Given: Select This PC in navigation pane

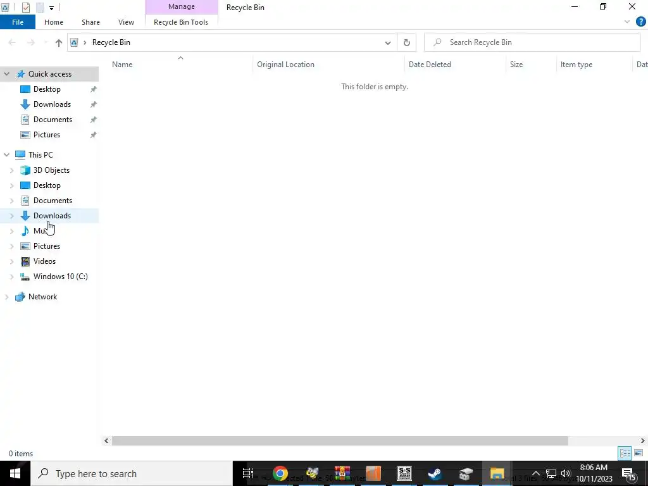Looking at the screenshot, I should click(40, 155).
